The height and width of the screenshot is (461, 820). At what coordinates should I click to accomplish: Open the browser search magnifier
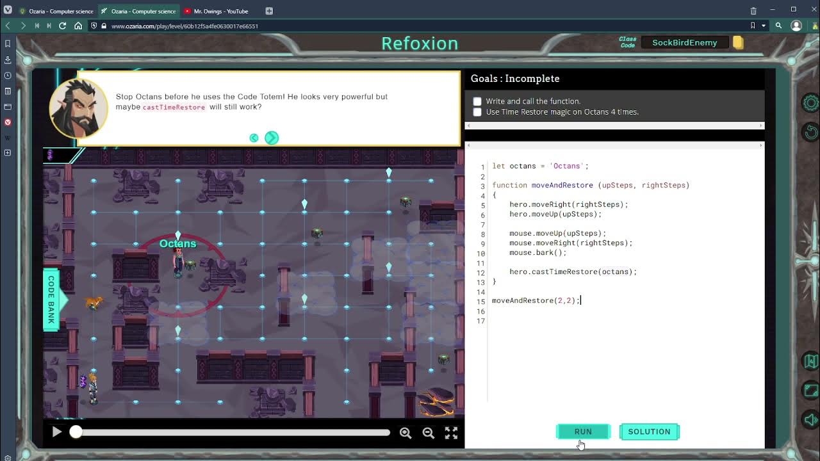tap(778, 26)
